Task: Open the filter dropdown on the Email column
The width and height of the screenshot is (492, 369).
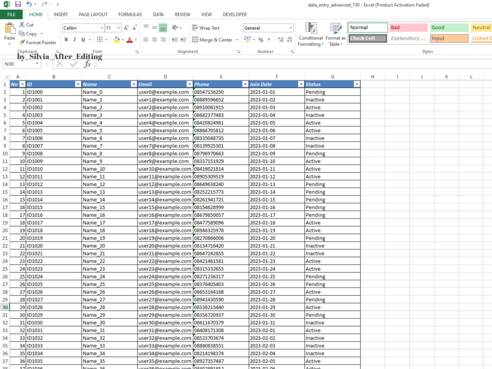Action: (189, 84)
